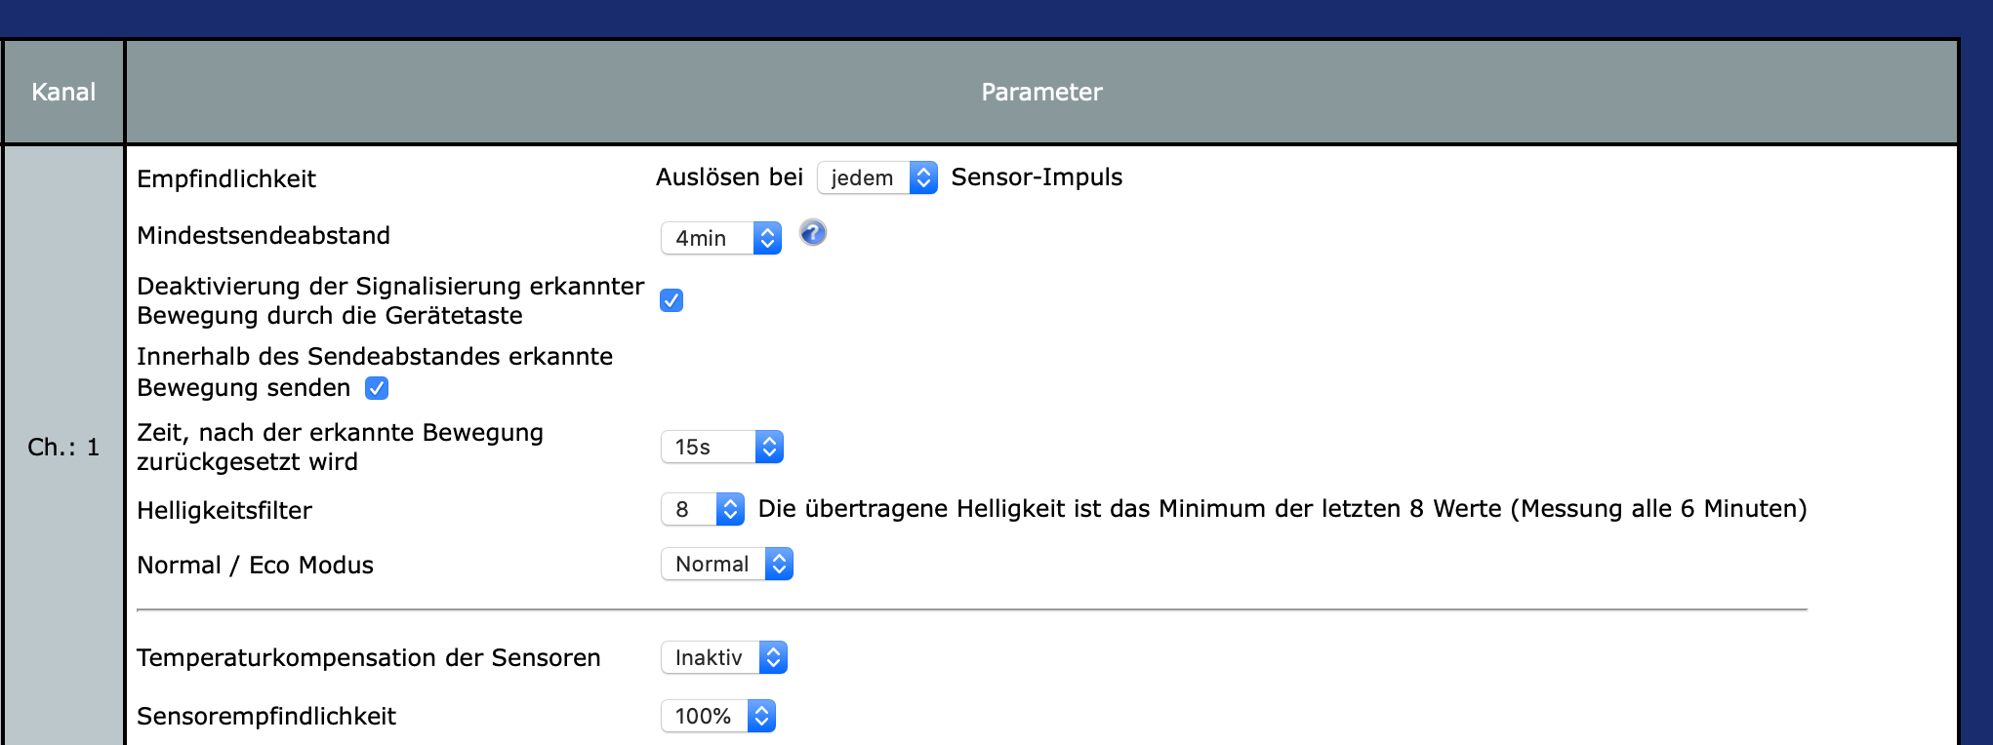Screen dimensions: 1993x745
Task: Click the 'Die übertragene Helligkeit' description text
Action: point(1282,509)
